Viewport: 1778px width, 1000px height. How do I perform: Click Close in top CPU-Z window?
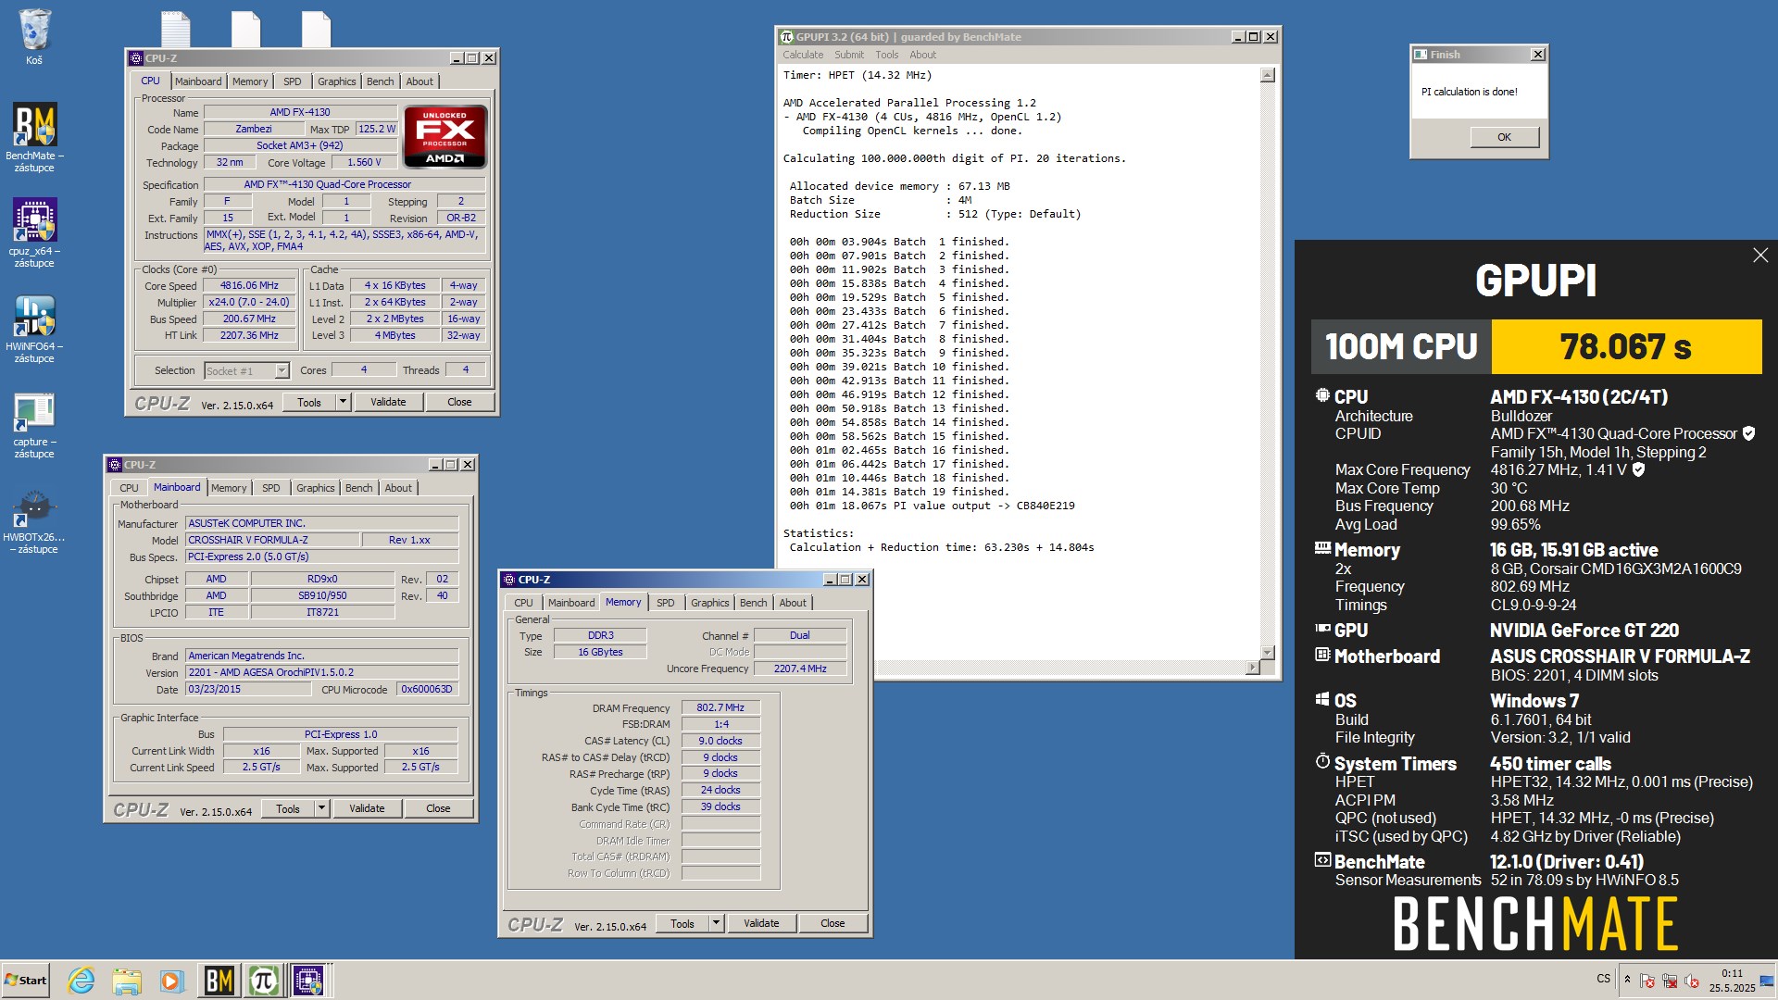(459, 402)
